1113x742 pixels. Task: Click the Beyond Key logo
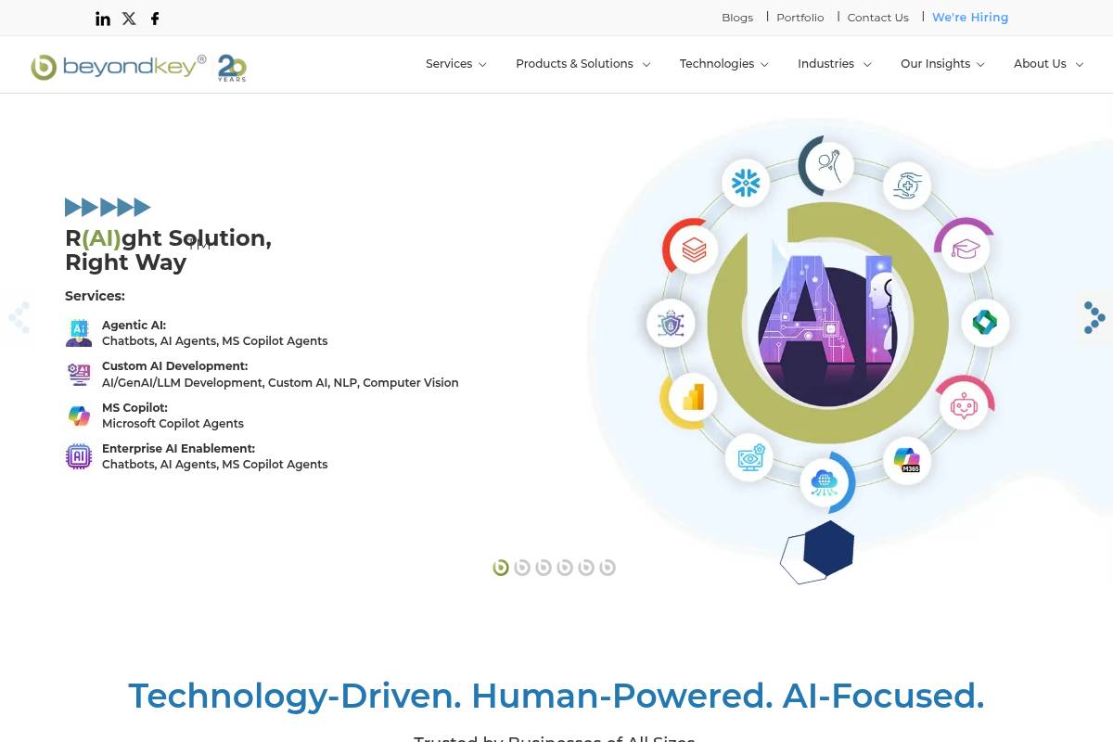(119, 67)
